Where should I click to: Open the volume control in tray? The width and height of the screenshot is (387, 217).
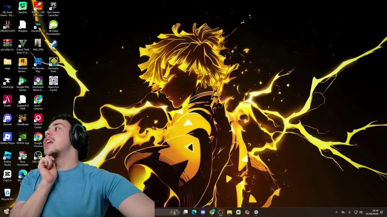click(361, 212)
